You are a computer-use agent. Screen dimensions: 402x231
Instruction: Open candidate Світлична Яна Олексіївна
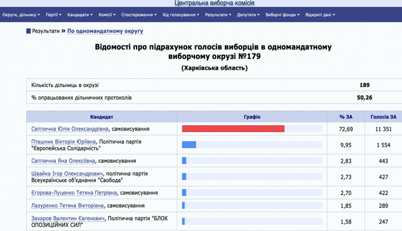pos(63,161)
